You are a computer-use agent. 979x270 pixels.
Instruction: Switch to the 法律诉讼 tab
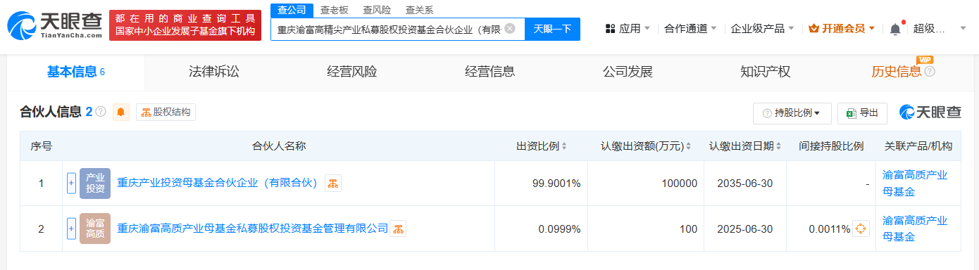click(x=213, y=72)
